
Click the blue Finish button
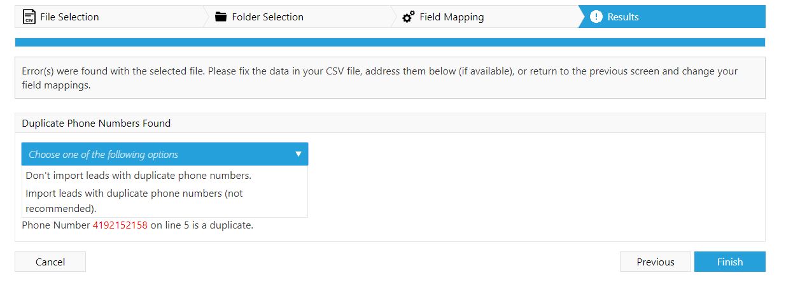tap(729, 262)
